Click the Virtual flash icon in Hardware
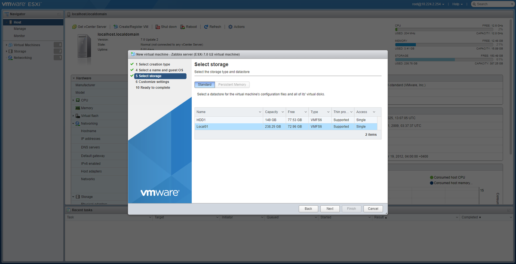Image resolution: width=516 pixels, height=264 pixels. point(77,115)
